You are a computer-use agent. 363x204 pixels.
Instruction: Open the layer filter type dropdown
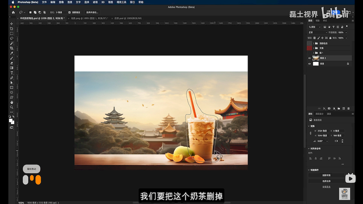(x=314, y=27)
